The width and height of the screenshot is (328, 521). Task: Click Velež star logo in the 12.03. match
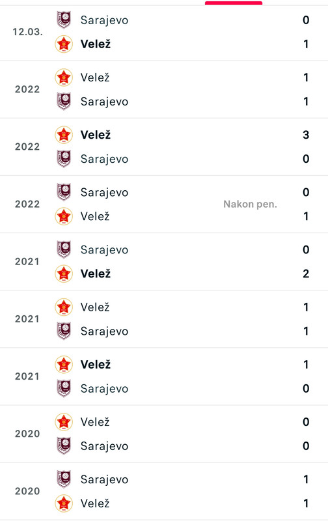coord(64,44)
